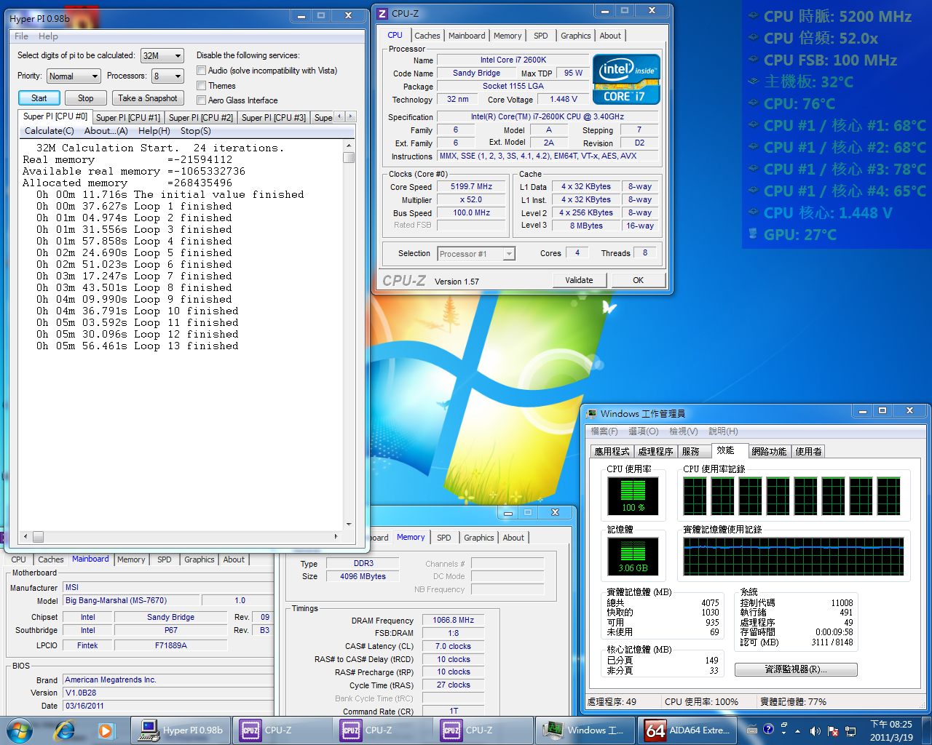Click the volume speaker tray icon
932x745 pixels.
coord(815,730)
